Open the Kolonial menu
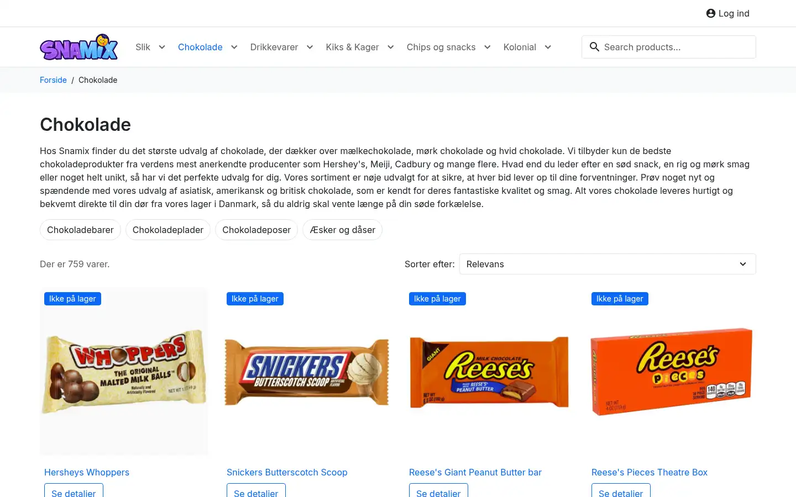Image resolution: width=796 pixels, height=497 pixels. coord(520,47)
